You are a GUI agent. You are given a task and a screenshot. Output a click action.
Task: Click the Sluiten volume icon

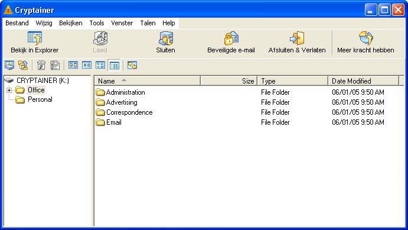tap(166, 38)
